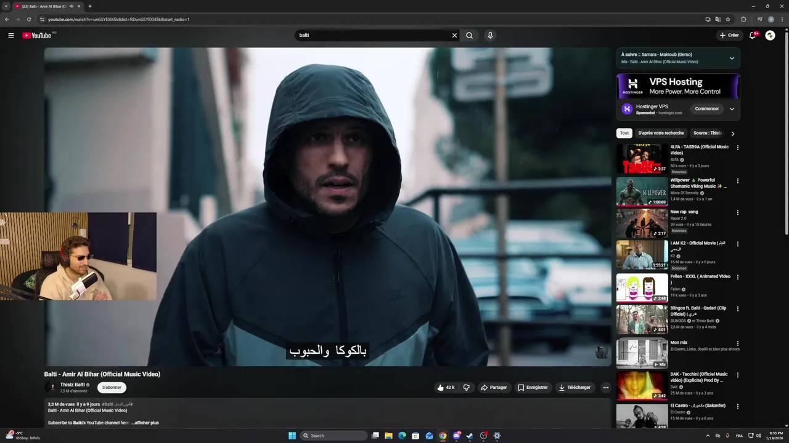Open Chrome extensions puzzle icon
Image resolution: width=789 pixels, height=443 pixels.
pyautogui.click(x=743, y=19)
